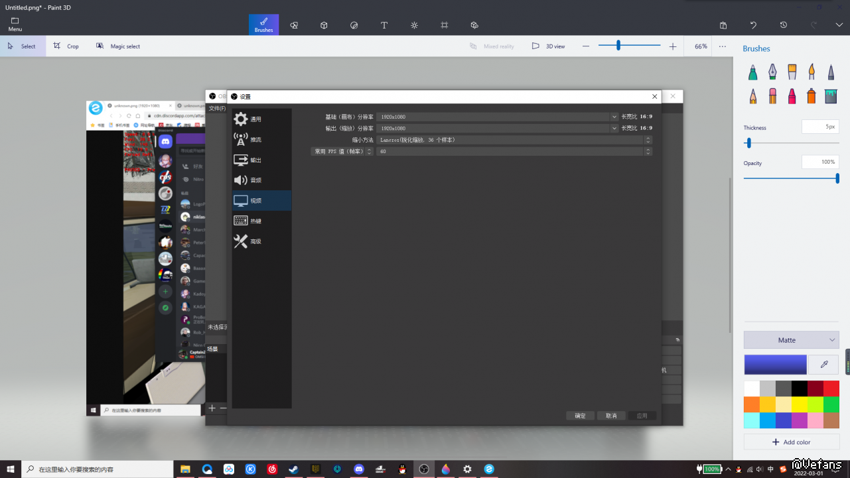This screenshot has height=478, width=850.
Task: Select the purple color swatch
Action: click(800, 420)
